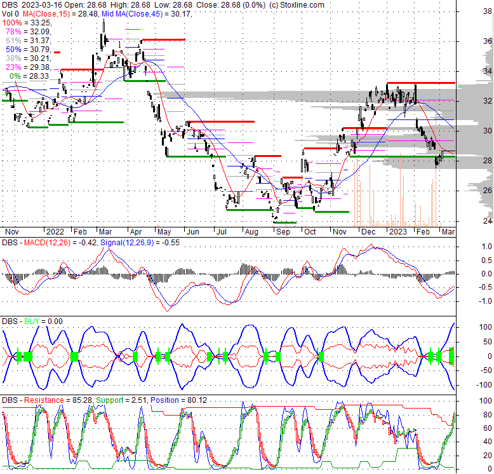
Task: Click the 'Close: 28.68 (0.0%)' value
Action: point(231,5)
